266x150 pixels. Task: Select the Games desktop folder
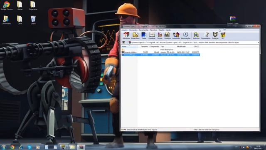20,5
